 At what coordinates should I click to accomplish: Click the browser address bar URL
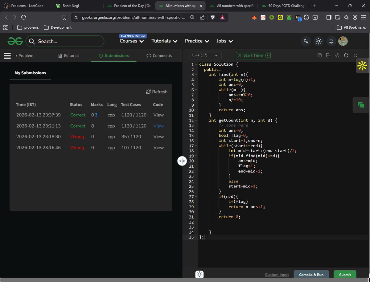pos(133,18)
